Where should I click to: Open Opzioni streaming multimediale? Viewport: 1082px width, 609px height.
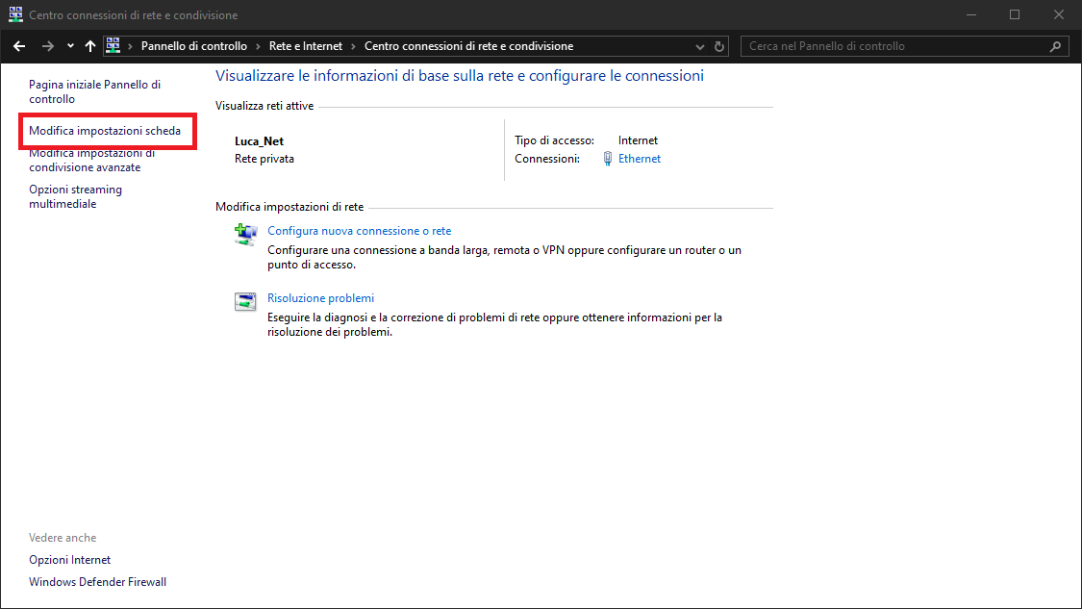[75, 196]
